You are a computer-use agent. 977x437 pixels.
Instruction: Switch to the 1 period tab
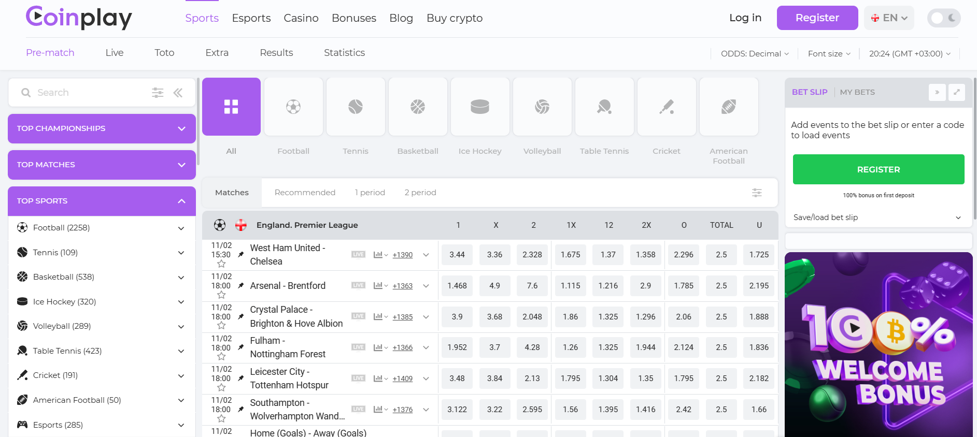[370, 193]
